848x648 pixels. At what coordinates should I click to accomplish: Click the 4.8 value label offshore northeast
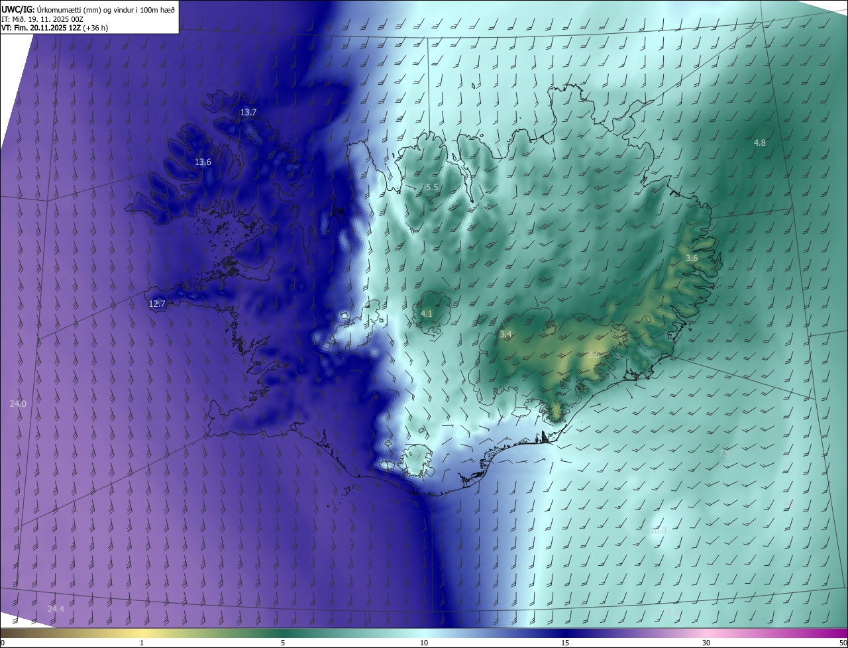(760, 142)
